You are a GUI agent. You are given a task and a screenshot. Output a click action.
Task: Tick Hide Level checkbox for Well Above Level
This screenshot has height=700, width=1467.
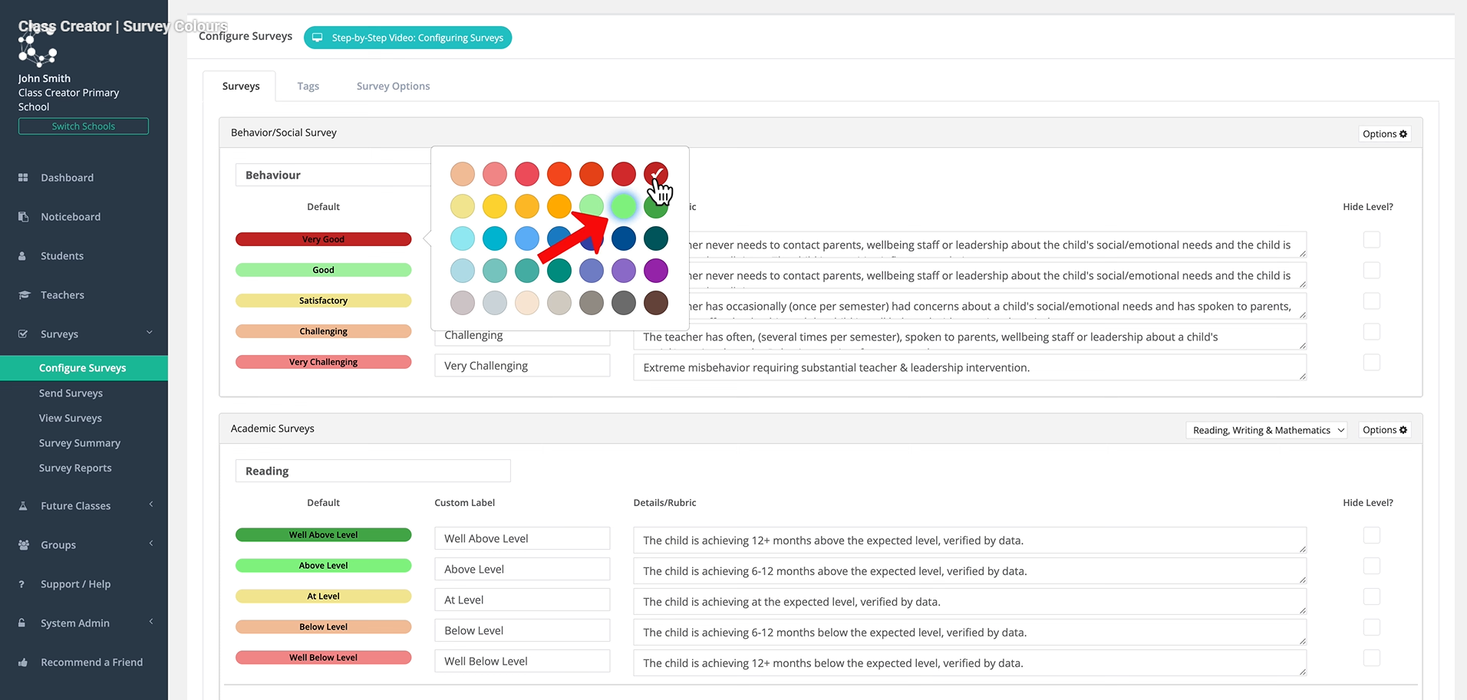point(1372,535)
